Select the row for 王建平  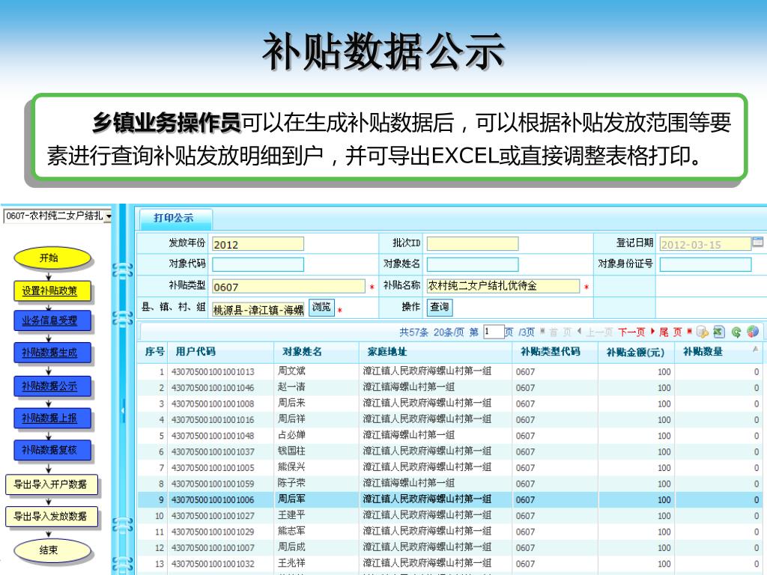click(x=450, y=516)
